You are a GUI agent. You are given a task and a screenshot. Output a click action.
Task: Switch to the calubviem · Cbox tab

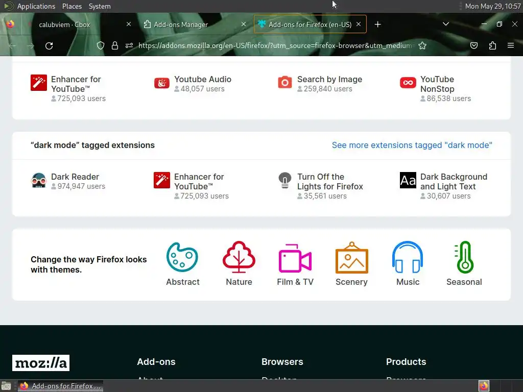coord(78,24)
